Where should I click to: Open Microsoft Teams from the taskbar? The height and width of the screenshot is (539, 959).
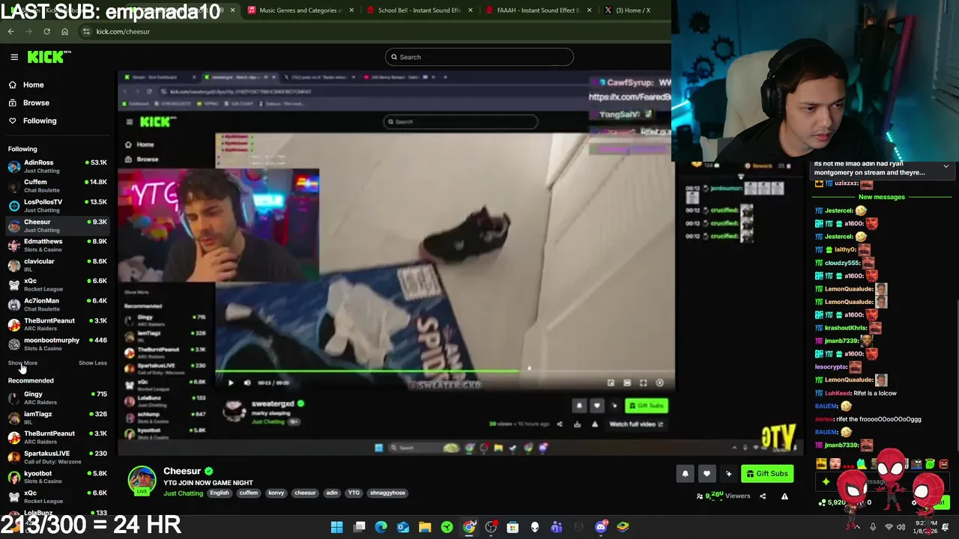pos(557,527)
